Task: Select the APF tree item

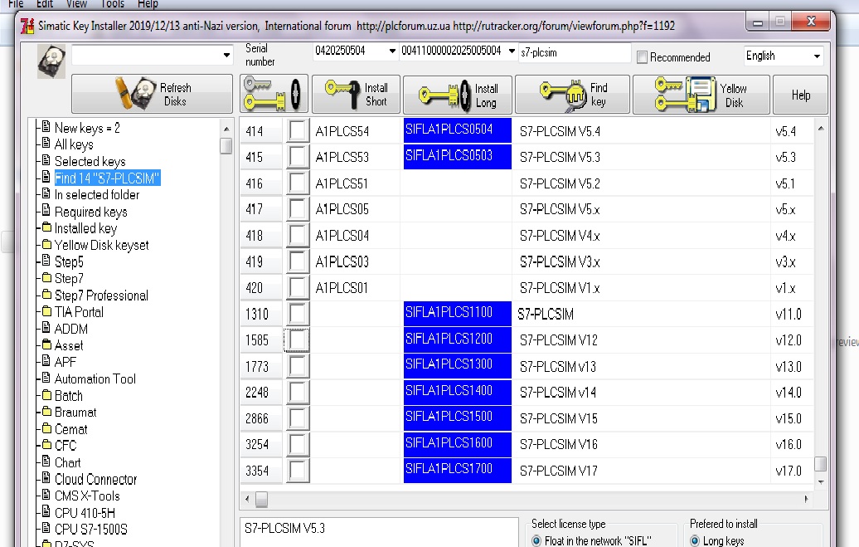Action: (x=66, y=362)
